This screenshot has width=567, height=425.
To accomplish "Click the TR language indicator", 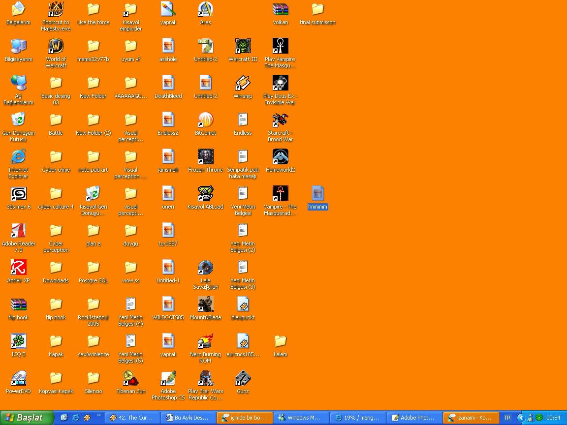I will pyautogui.click(x=507, y=418).
